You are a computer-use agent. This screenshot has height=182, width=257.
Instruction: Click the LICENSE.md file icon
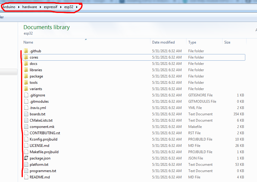pyautogui.click(x=26, y=146)
